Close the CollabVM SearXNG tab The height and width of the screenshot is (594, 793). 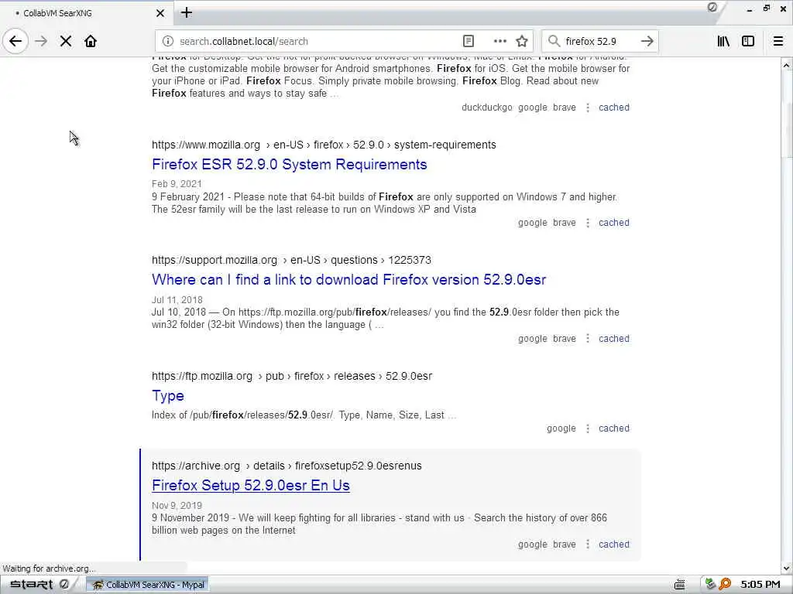click(x=160, y=13)
